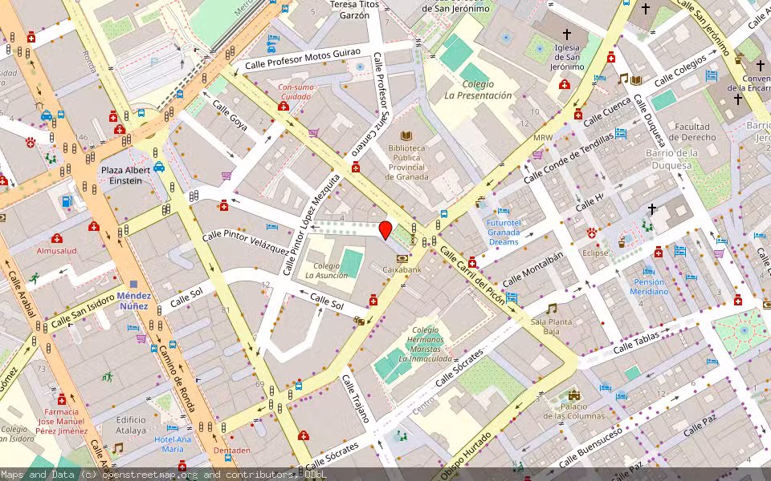Select the Colegio La Asunción label

pyautogui.click(x=327, y=270)
